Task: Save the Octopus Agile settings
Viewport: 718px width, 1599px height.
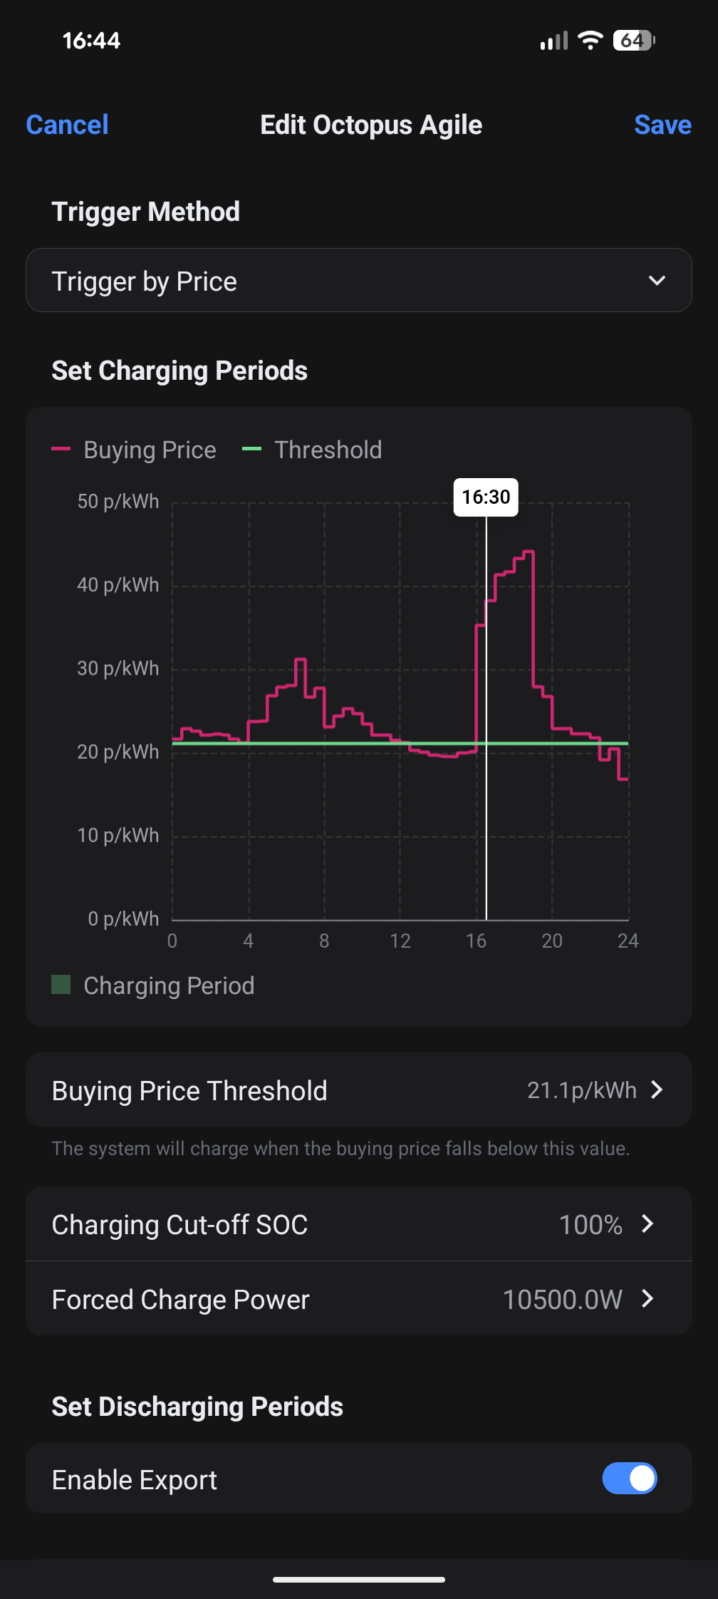Action: click(x=662, y=125)
